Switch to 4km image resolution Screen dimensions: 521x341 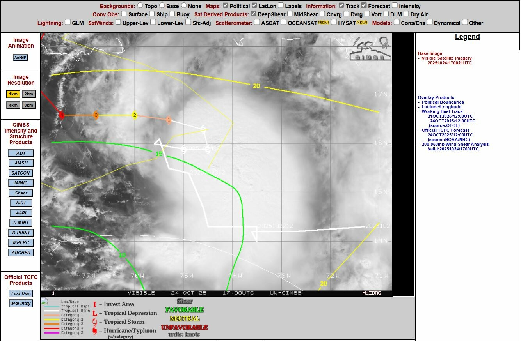click(x=13, y=105)
